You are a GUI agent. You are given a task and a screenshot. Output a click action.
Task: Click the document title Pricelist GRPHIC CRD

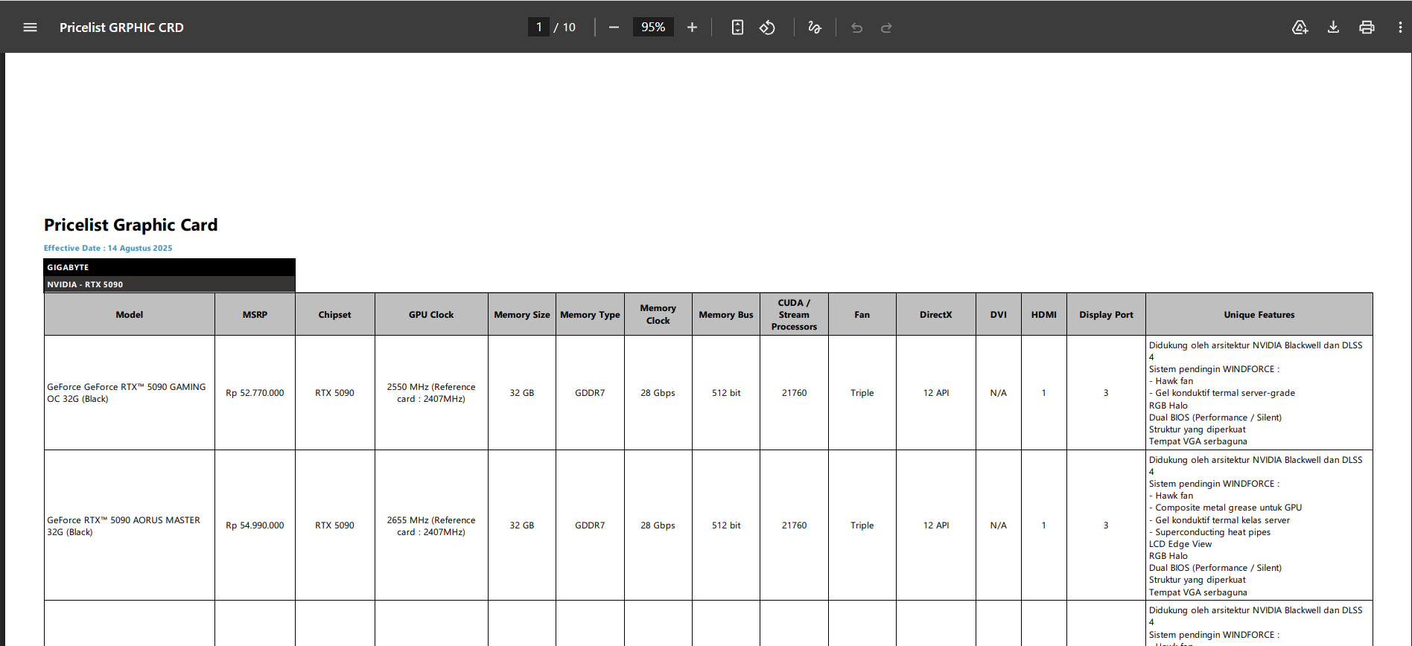click(121, 28)
